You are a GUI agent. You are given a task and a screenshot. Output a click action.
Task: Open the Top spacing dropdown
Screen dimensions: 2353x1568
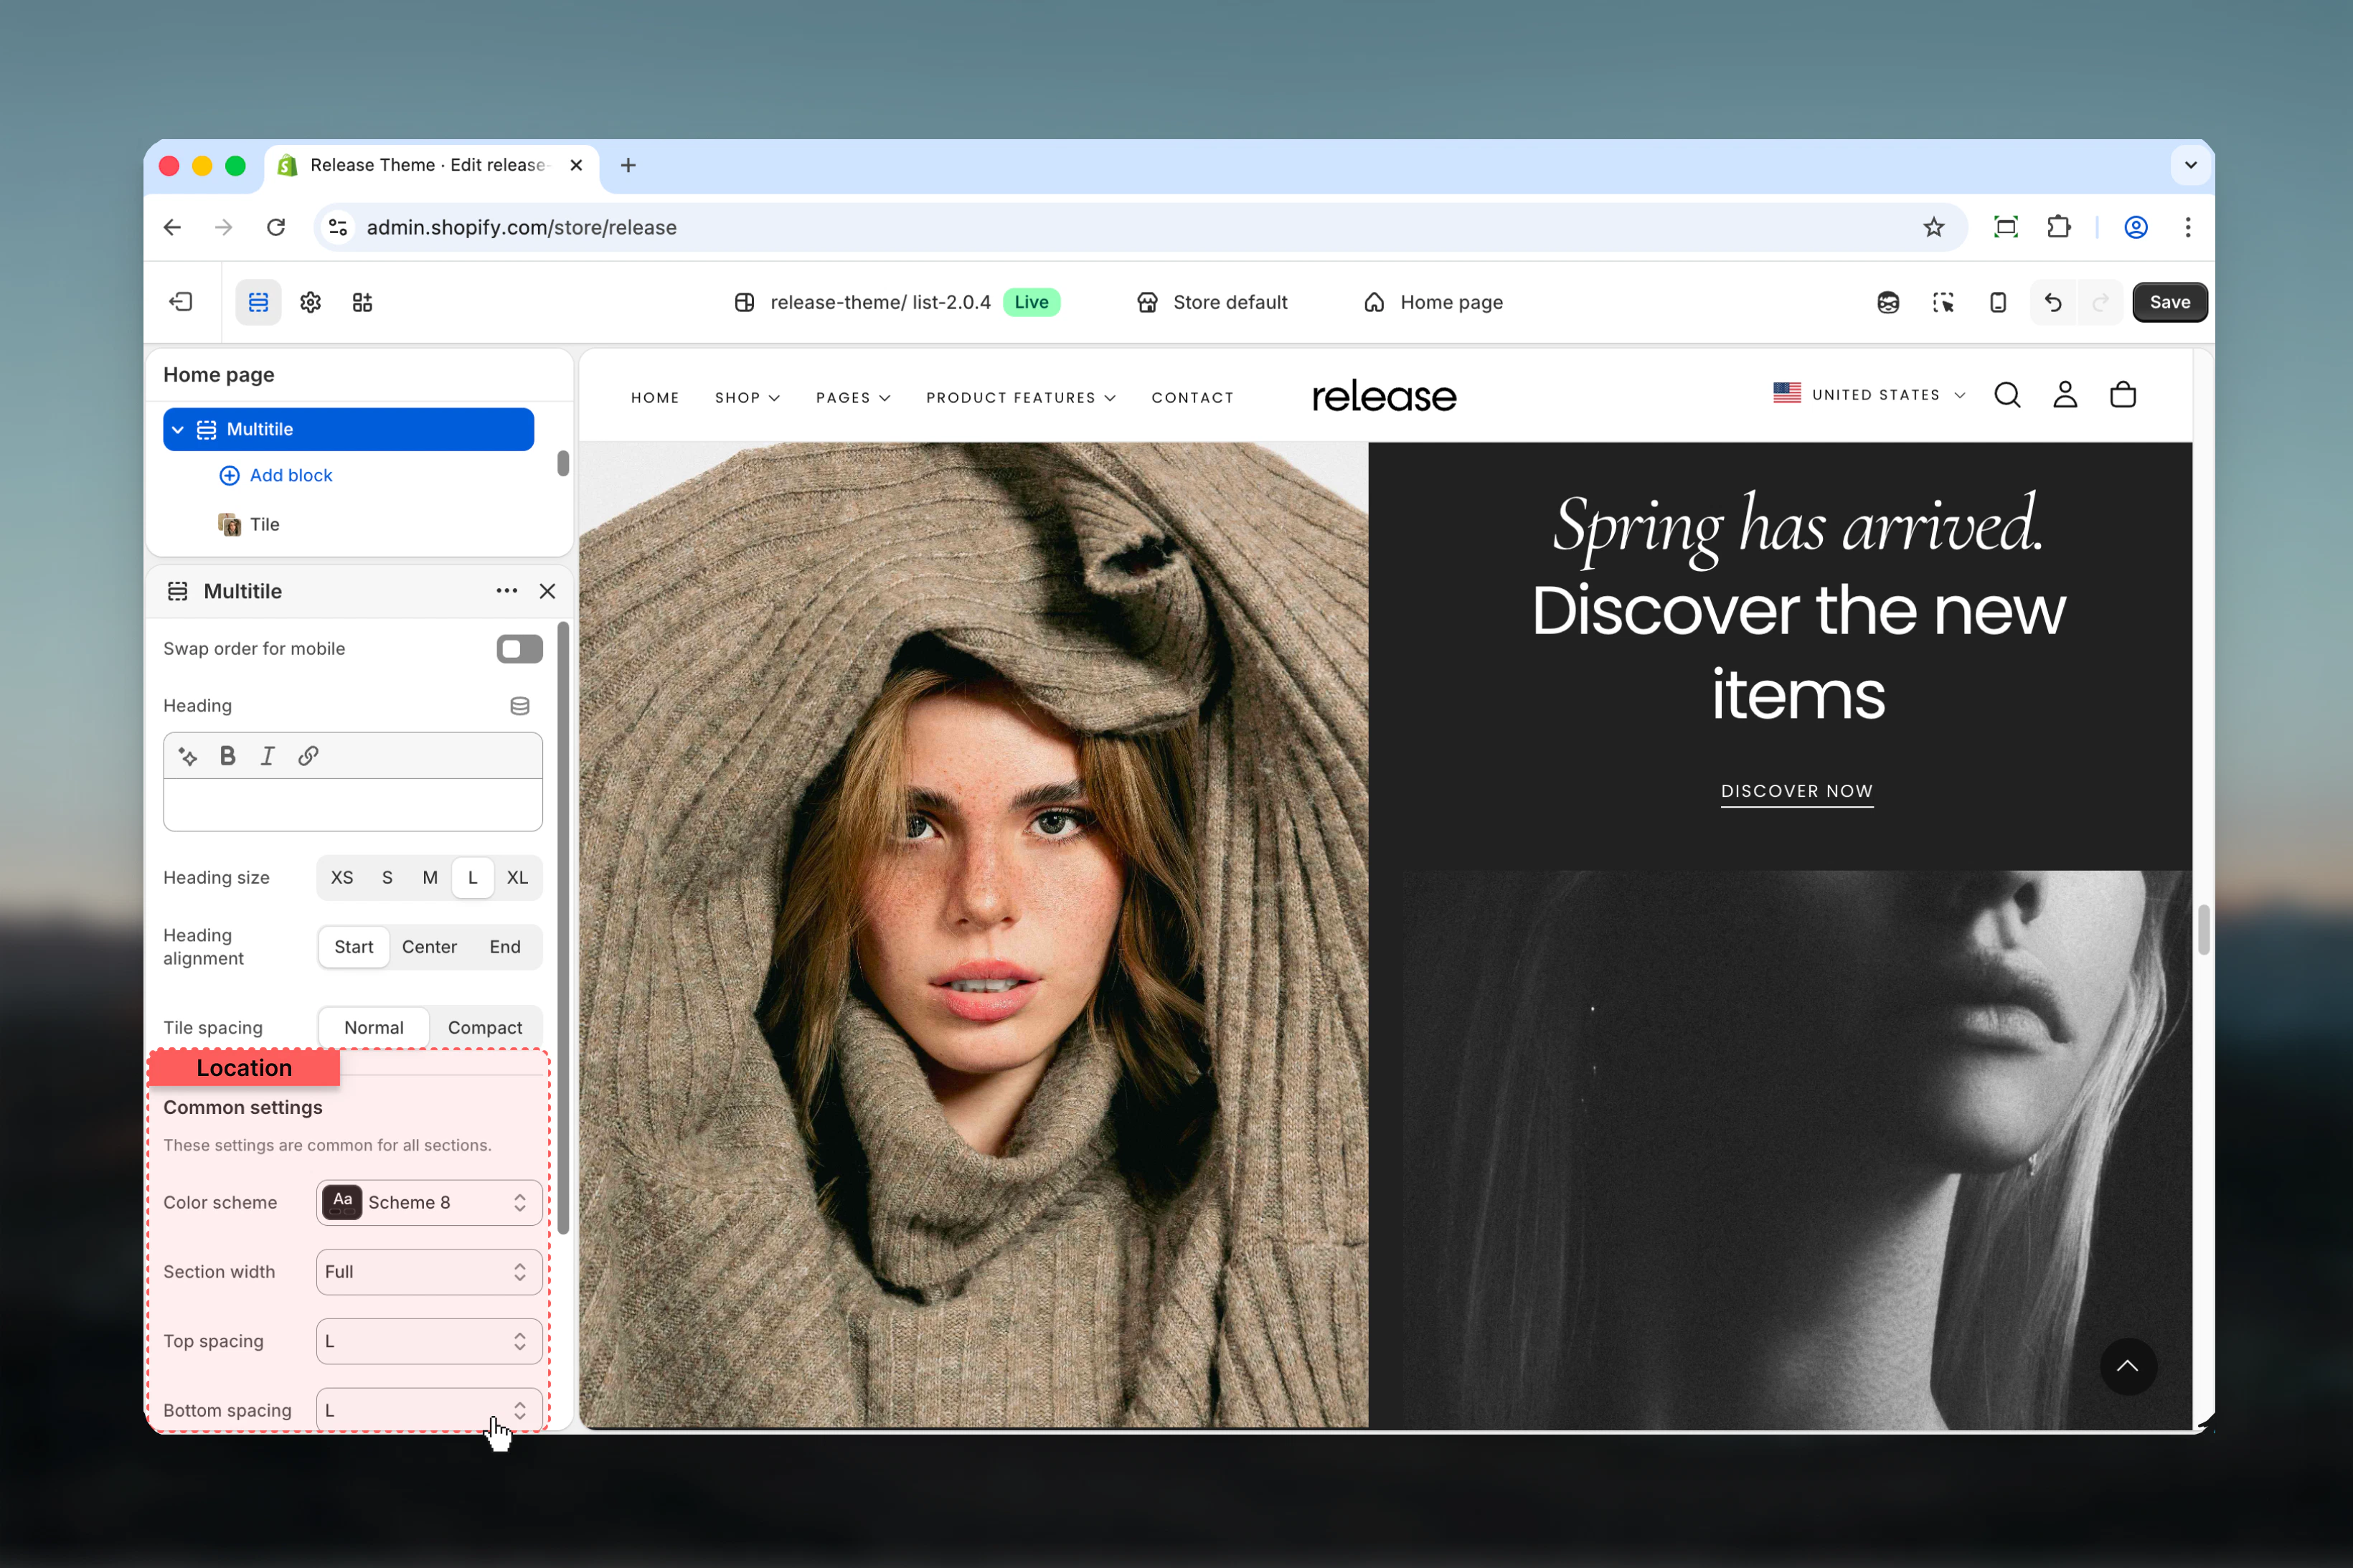tap(429, 1341)
